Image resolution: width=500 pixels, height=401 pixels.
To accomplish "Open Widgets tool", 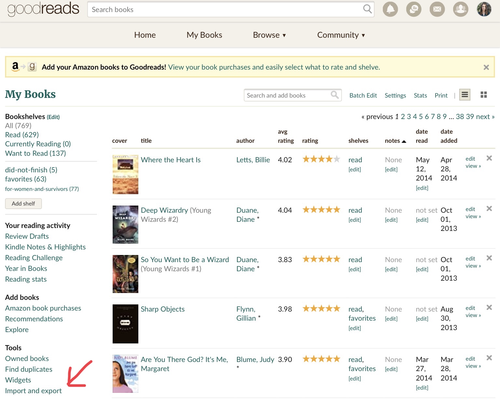I will pyautogui.click(x=18, y=380).
